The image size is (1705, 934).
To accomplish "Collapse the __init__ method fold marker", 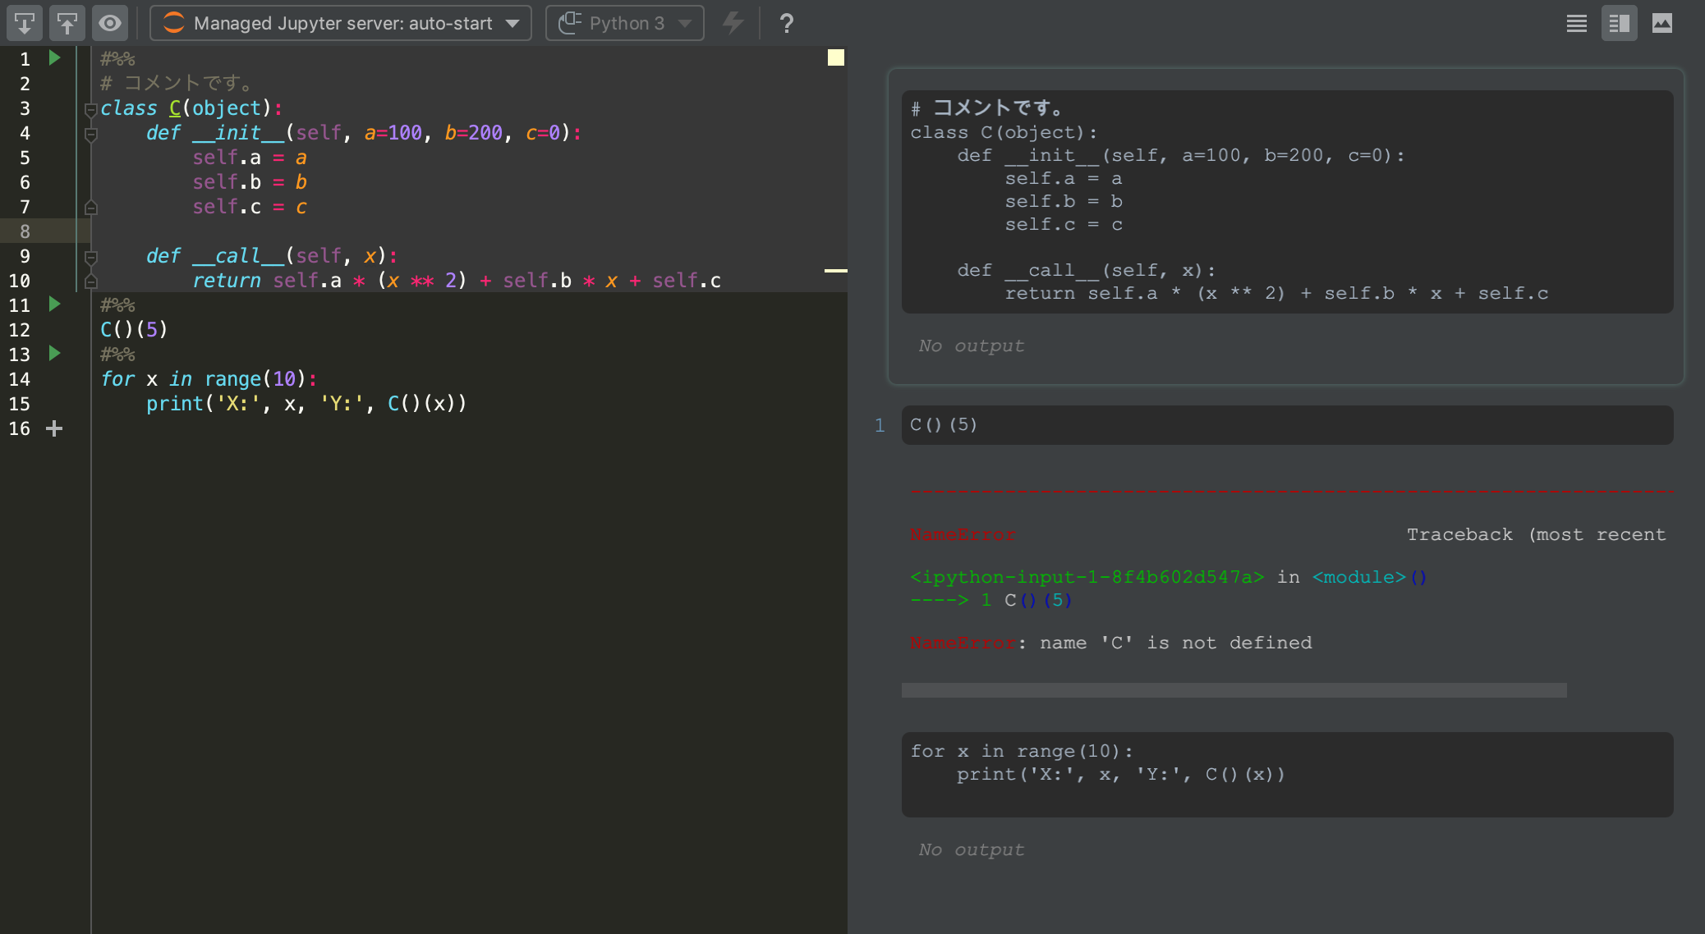I will tap(91, 134).
